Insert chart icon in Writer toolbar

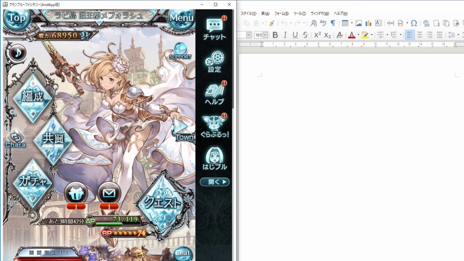point(368,23)
